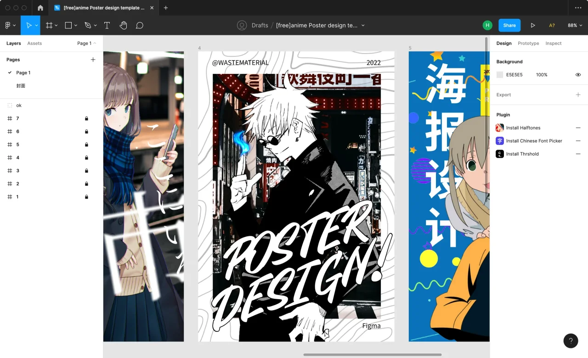The height and width of the screenshot is (358, 588).
Task: Add an export setting with plus
Action: [578, 95]
